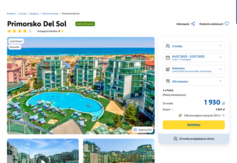Click the share icon next to Udostępnij
The width and height of the screenshot is (237, 163).
(x=193, y=24)
